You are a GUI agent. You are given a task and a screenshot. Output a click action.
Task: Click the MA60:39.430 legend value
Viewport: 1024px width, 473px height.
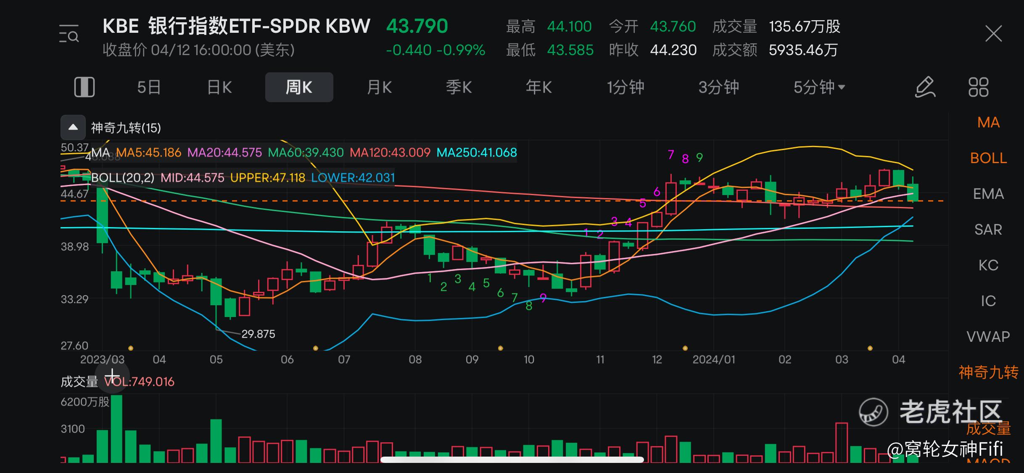coord(306,152)
